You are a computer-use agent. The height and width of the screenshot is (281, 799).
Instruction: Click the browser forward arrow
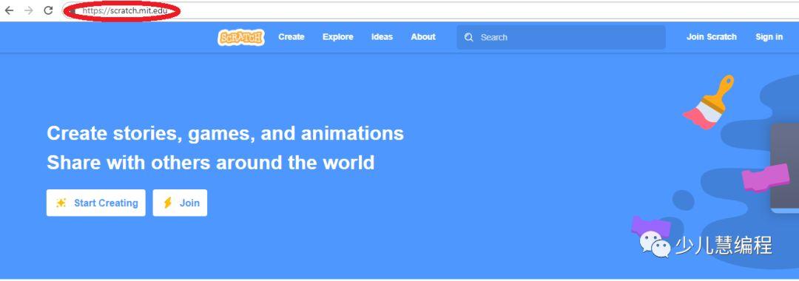click(x=29, y=10)
